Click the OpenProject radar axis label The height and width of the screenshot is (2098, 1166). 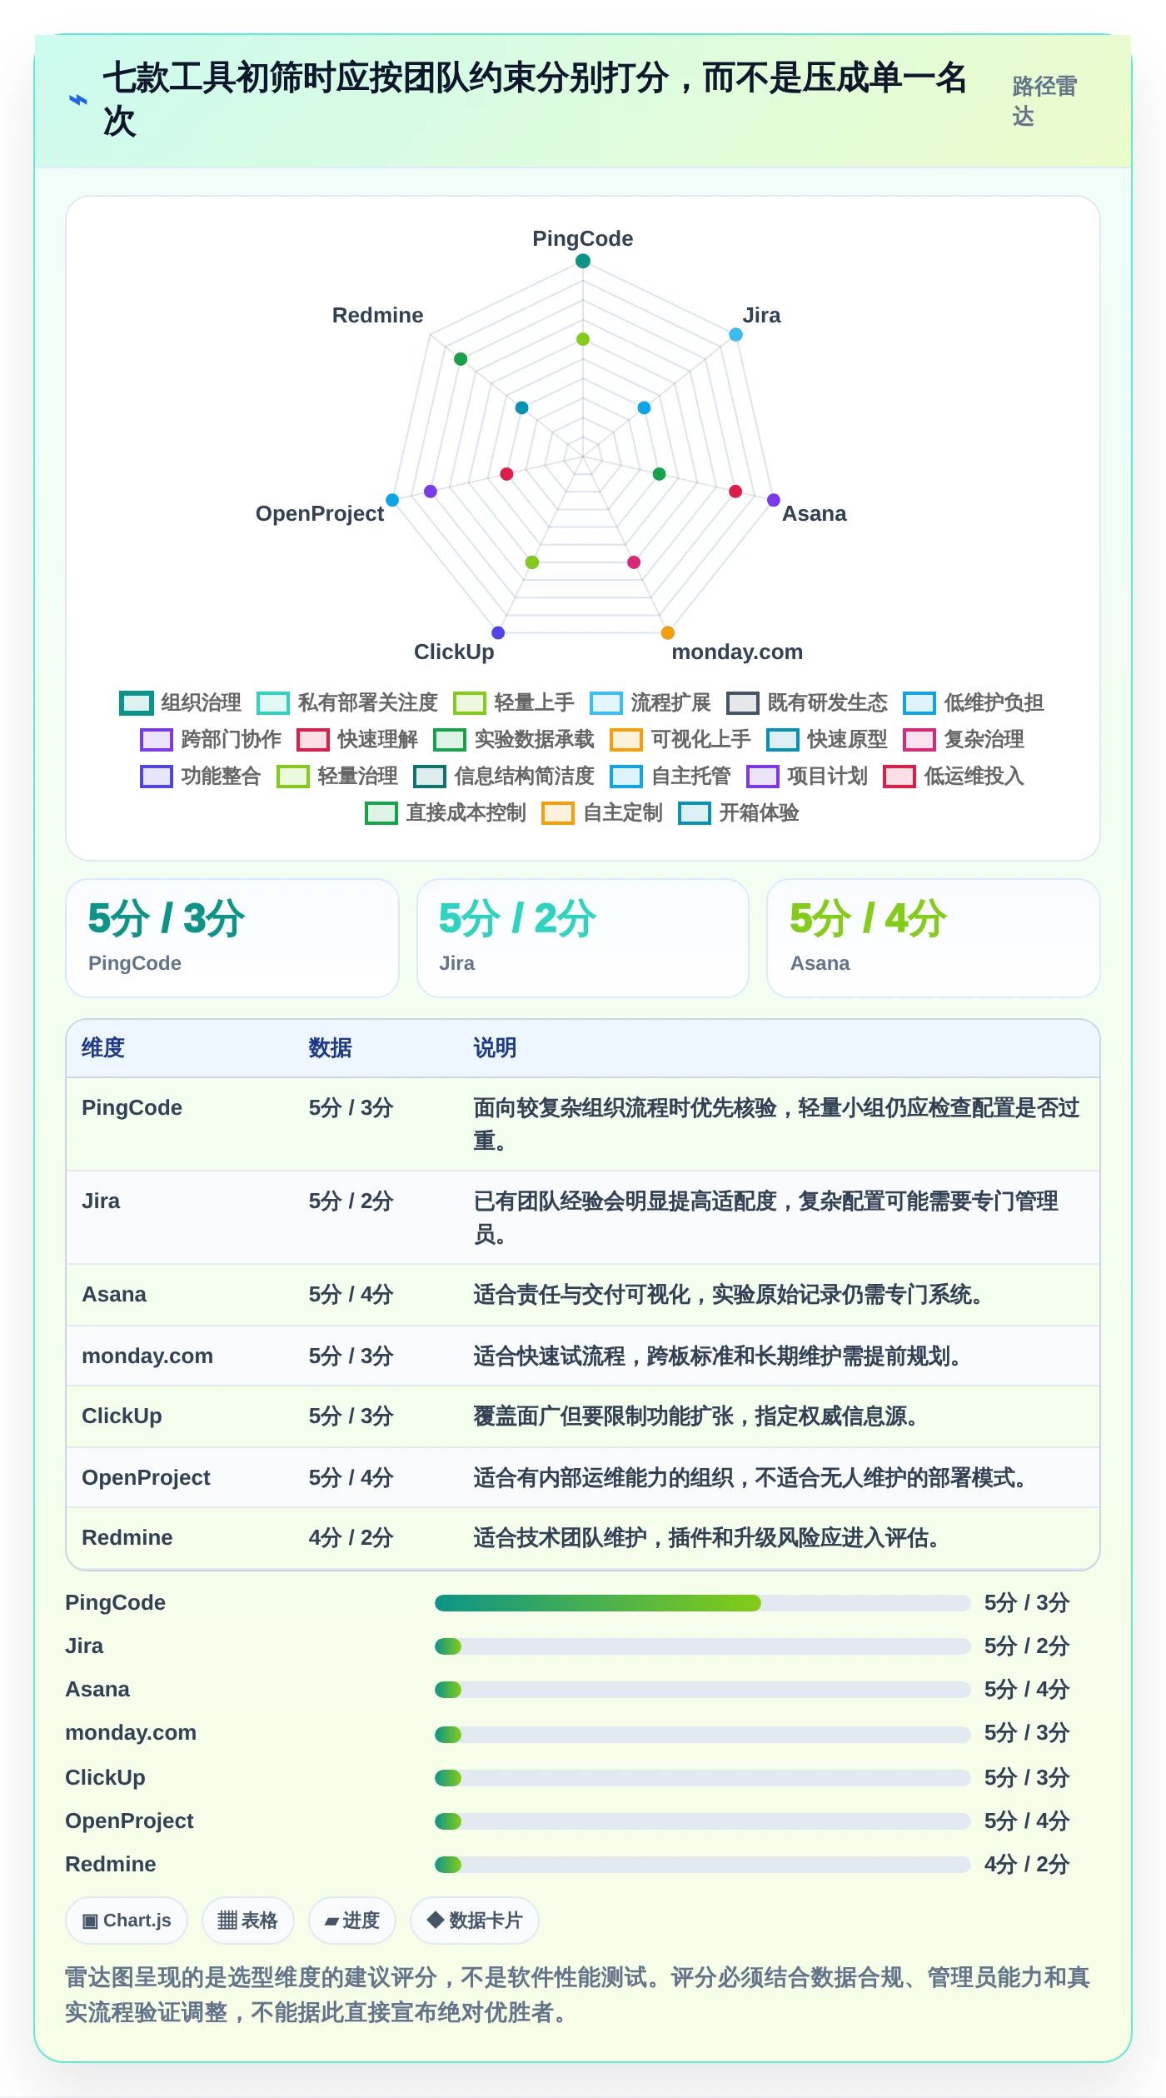coord(320,513)
